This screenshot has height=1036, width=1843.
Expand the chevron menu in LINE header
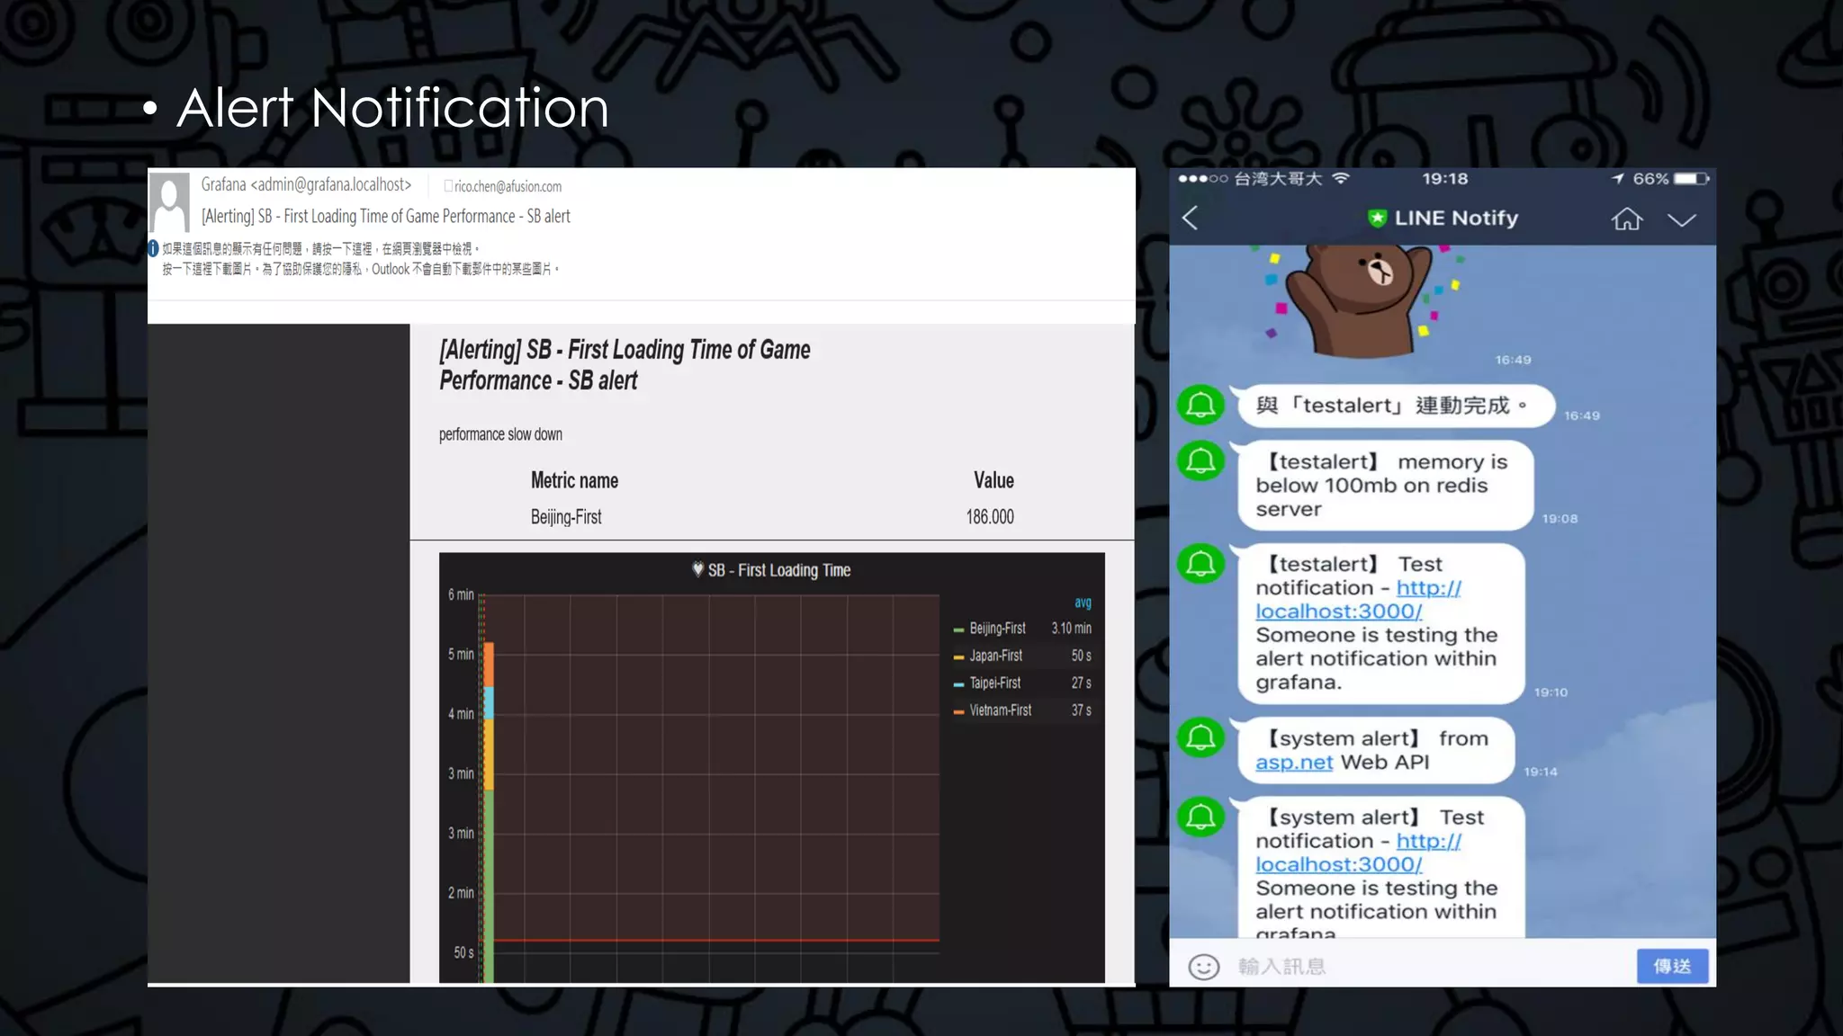(1681, 220)
